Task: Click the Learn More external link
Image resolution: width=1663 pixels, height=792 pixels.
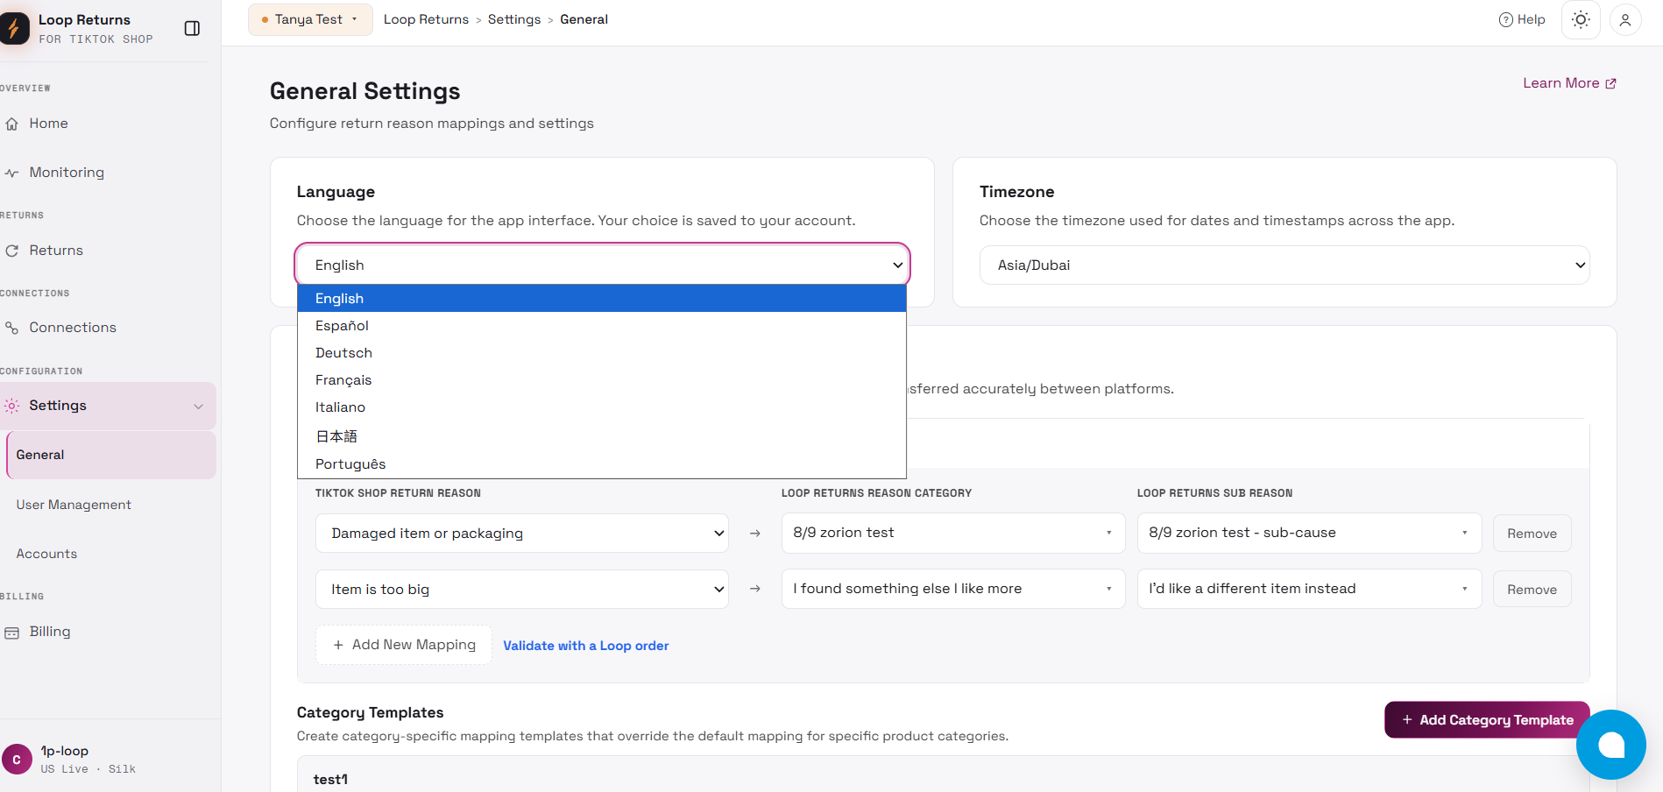Action: 1569,83
